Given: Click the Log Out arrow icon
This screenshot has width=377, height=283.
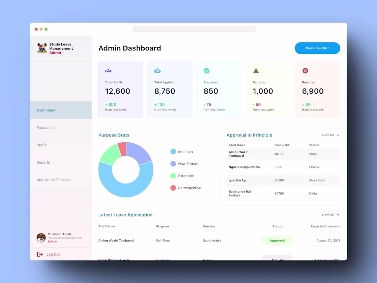Looking at the screenshot, I should pos(39,254).
